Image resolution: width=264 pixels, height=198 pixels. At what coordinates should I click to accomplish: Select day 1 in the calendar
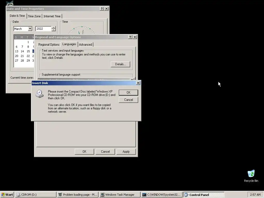28,42
